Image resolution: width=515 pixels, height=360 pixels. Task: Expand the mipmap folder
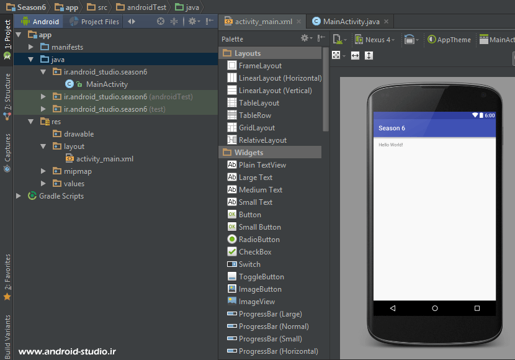pyautogui.click(x=43, y=171)
